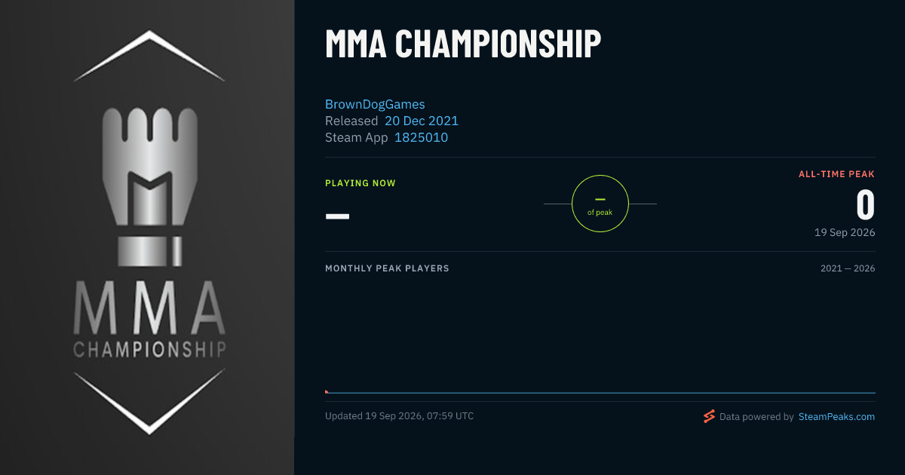This screenshot has height=475, width=905.
Task: Click the playing now dash value
Action: [x=337, y=216]
